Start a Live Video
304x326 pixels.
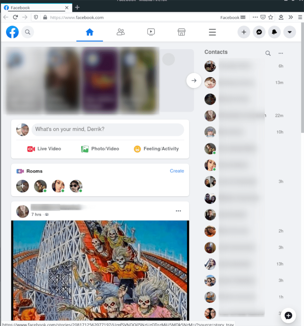pos(44,149)
